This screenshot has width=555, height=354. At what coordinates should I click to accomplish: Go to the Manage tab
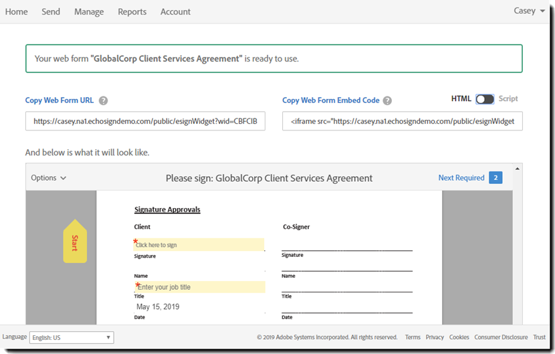coord(89,11)
